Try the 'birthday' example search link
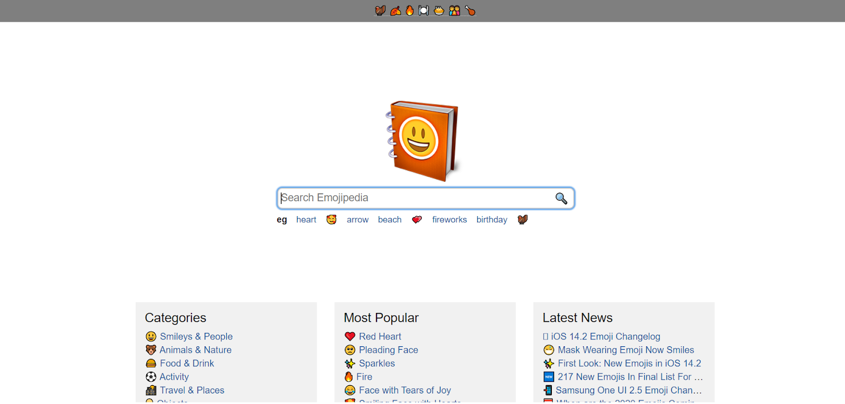Viewport: 845px width, 404px height. pyautogui.click(x=492, y=220)
